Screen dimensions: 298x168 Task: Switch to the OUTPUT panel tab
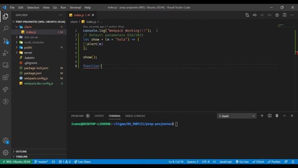[x=99, y=116]
